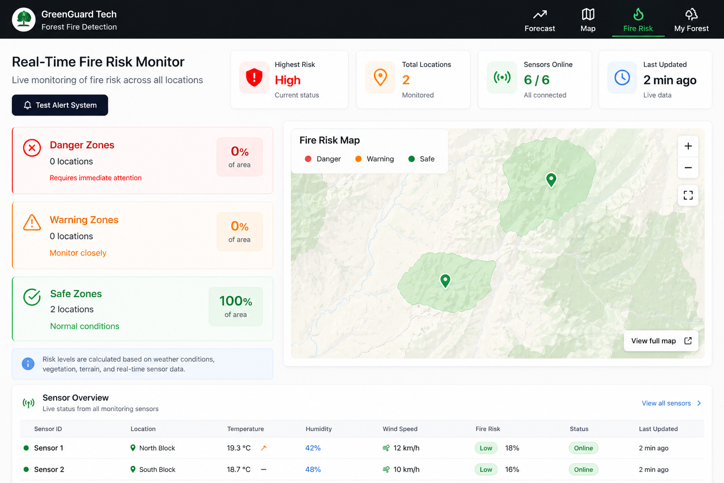The image size is (724, 483).
Task: Click the 19.3 °C temperature value
Action: (239, 448)
